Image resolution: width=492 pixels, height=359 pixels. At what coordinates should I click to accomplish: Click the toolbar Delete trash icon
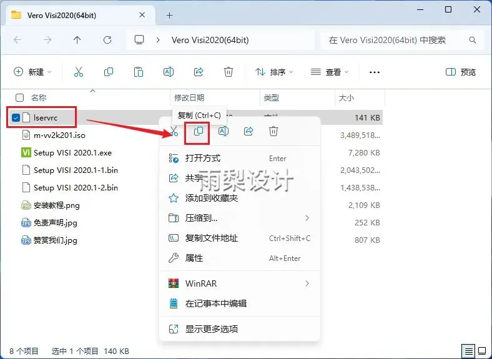[229, 72]
